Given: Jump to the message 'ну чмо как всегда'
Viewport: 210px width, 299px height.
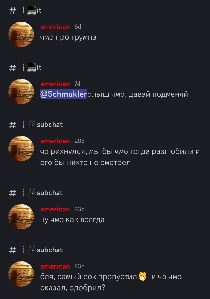Looking at the screenshot, I should pos(72,220).
